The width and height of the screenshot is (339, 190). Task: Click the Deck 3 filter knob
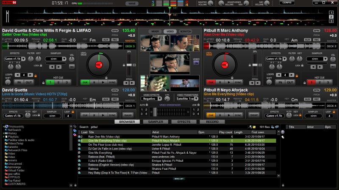pyautogui.click(x=31, y=59)
